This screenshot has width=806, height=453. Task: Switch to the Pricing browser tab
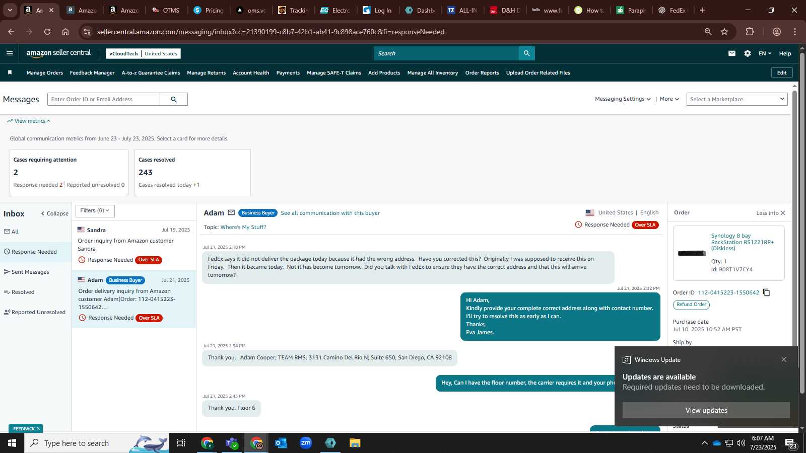click(x=209, y=10)
